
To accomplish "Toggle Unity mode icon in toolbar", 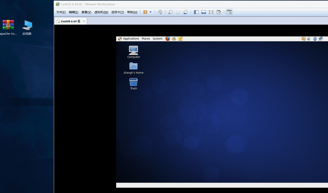I will click(x=218, y=12).
